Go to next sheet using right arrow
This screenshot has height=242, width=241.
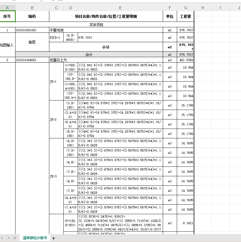pos(8,238)
